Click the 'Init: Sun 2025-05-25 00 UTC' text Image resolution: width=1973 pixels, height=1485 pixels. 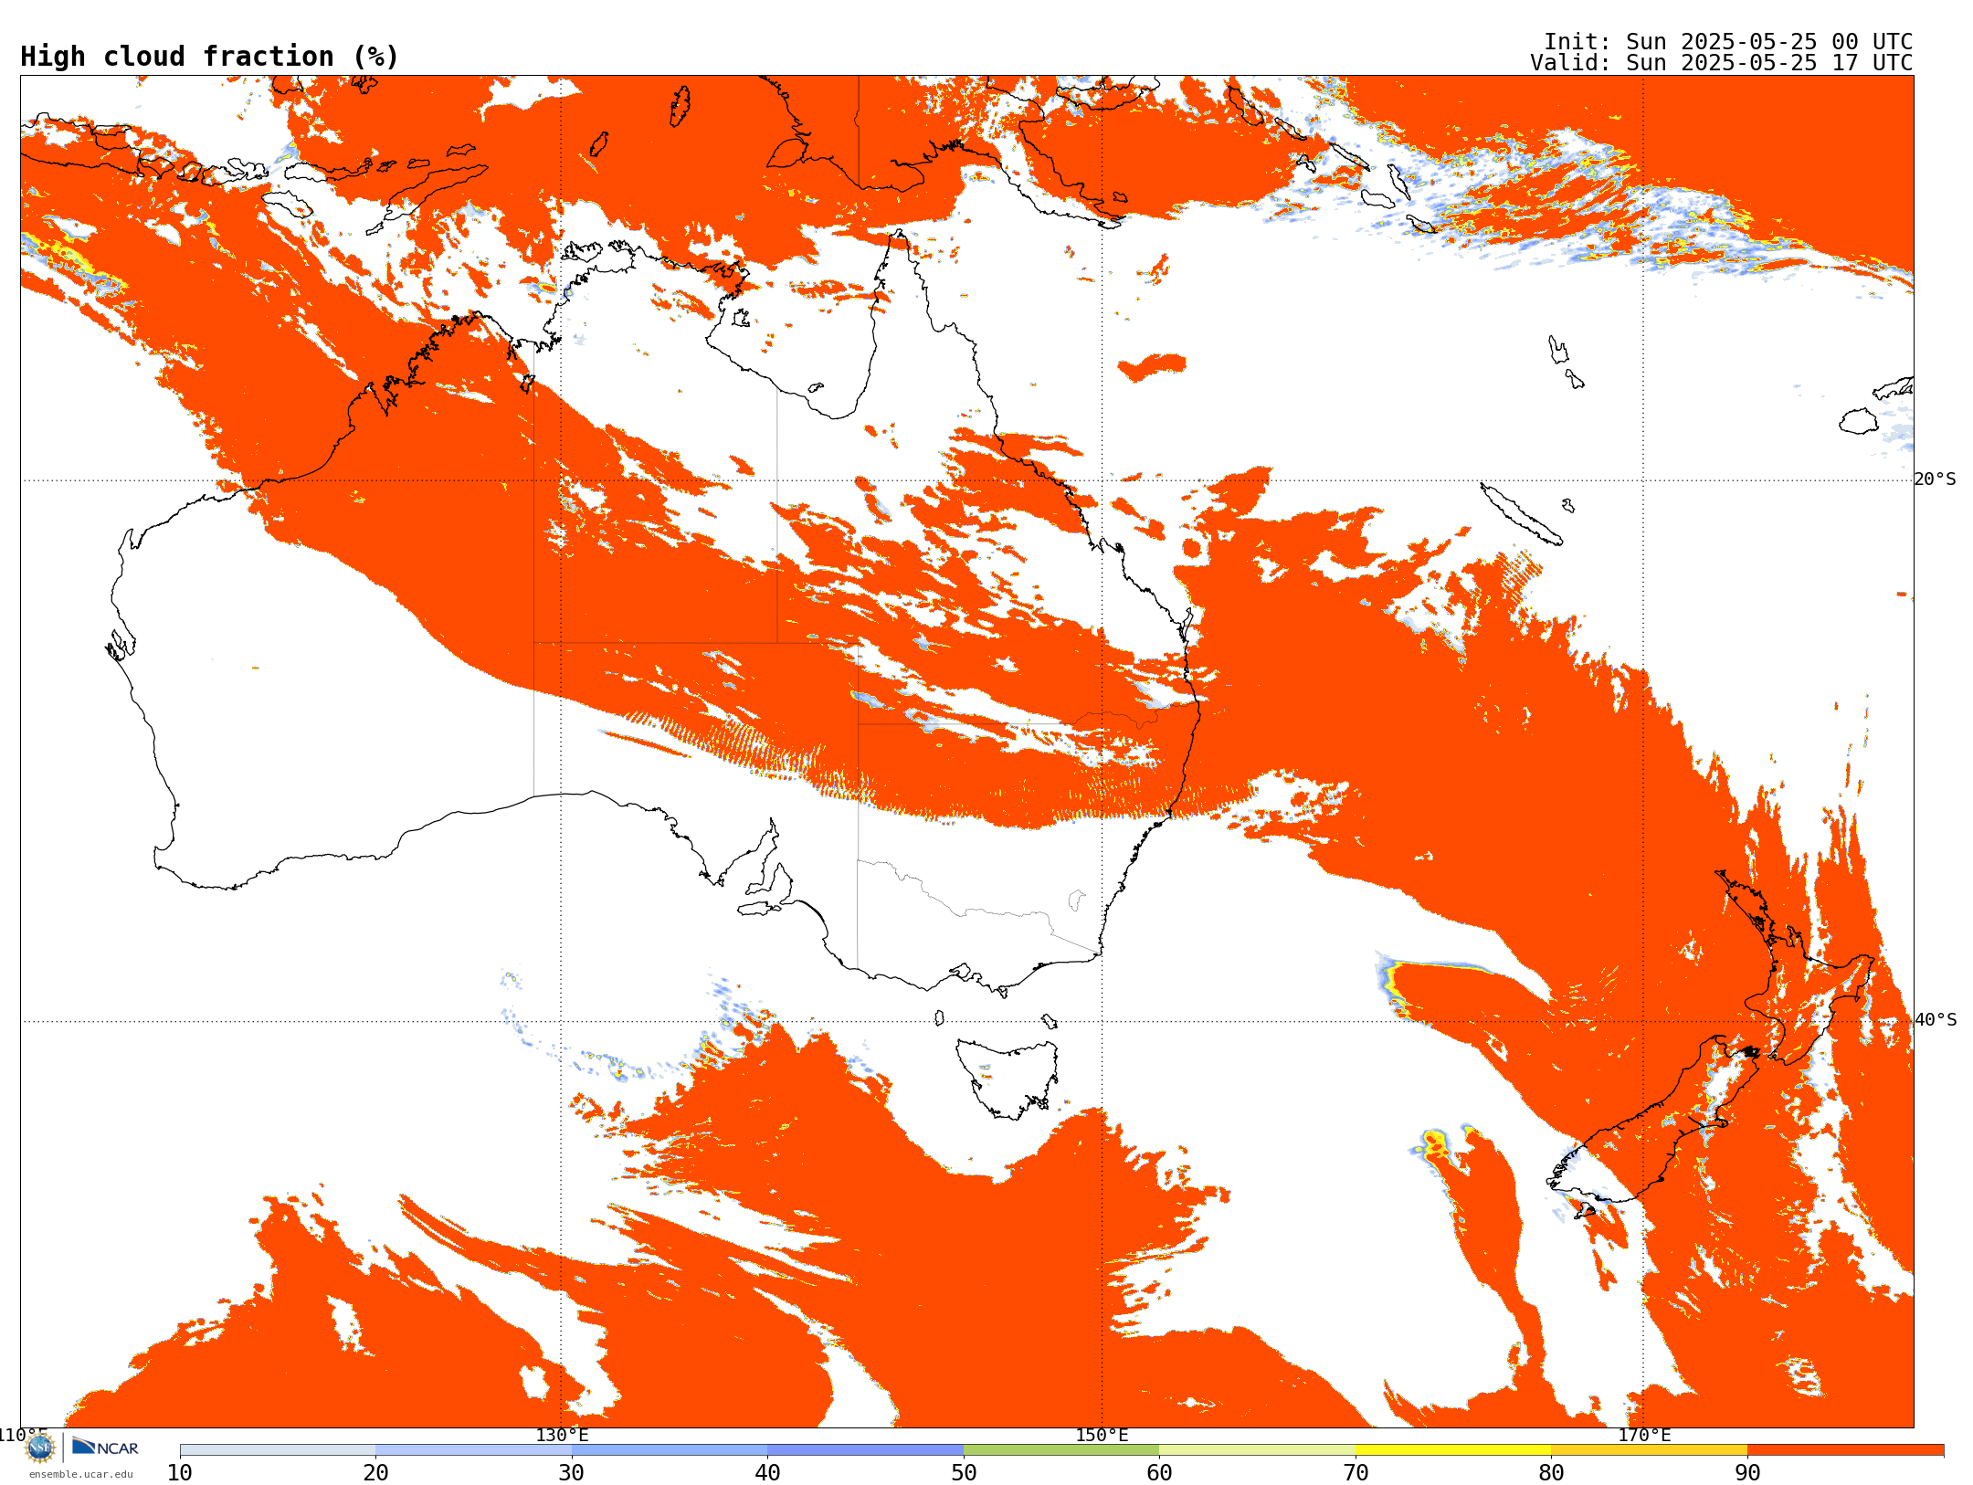(x=1728, y=41)
